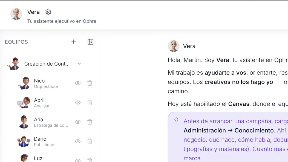
Task: Delete Luz with the trash icon
Action: pos(90,160)
